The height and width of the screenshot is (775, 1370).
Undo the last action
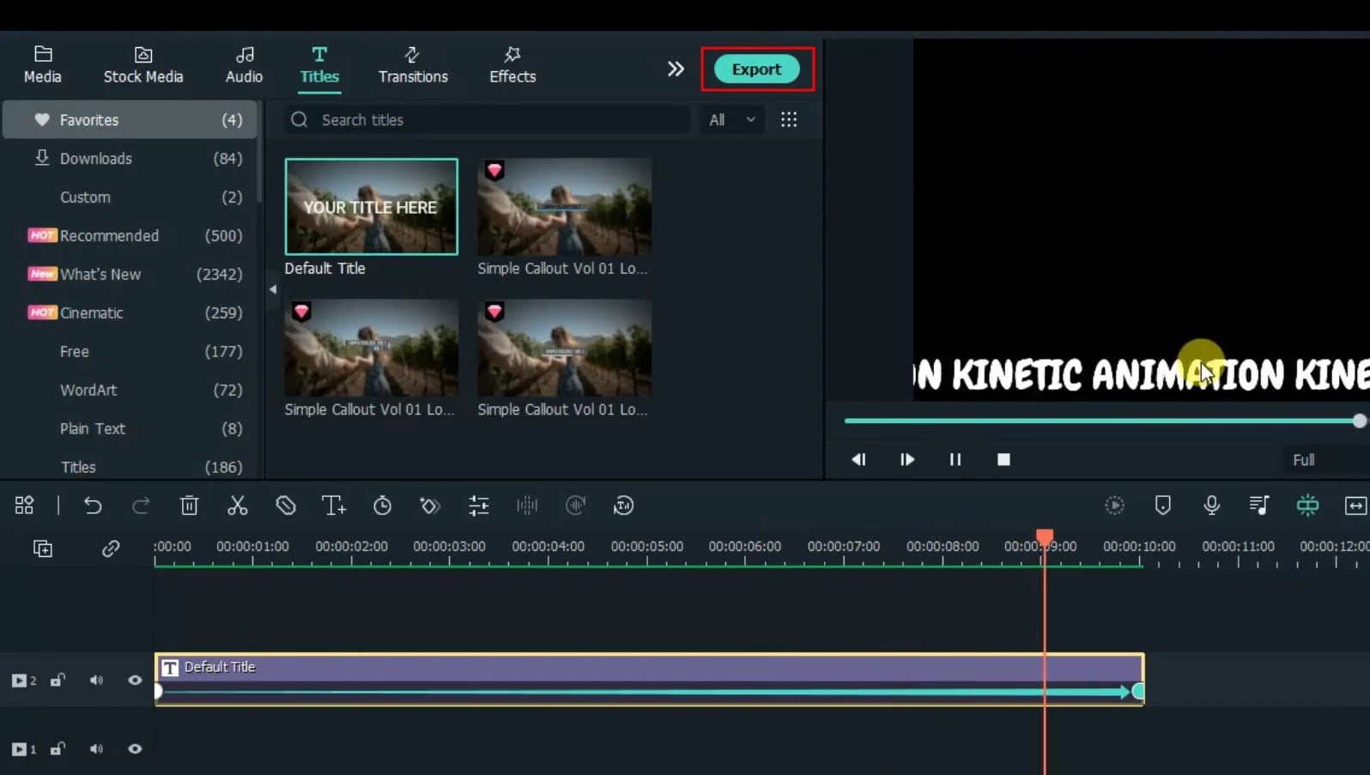[x=93, y=506]
